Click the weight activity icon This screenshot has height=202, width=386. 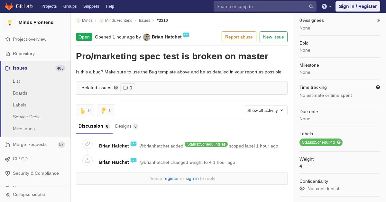coord(87,160)
